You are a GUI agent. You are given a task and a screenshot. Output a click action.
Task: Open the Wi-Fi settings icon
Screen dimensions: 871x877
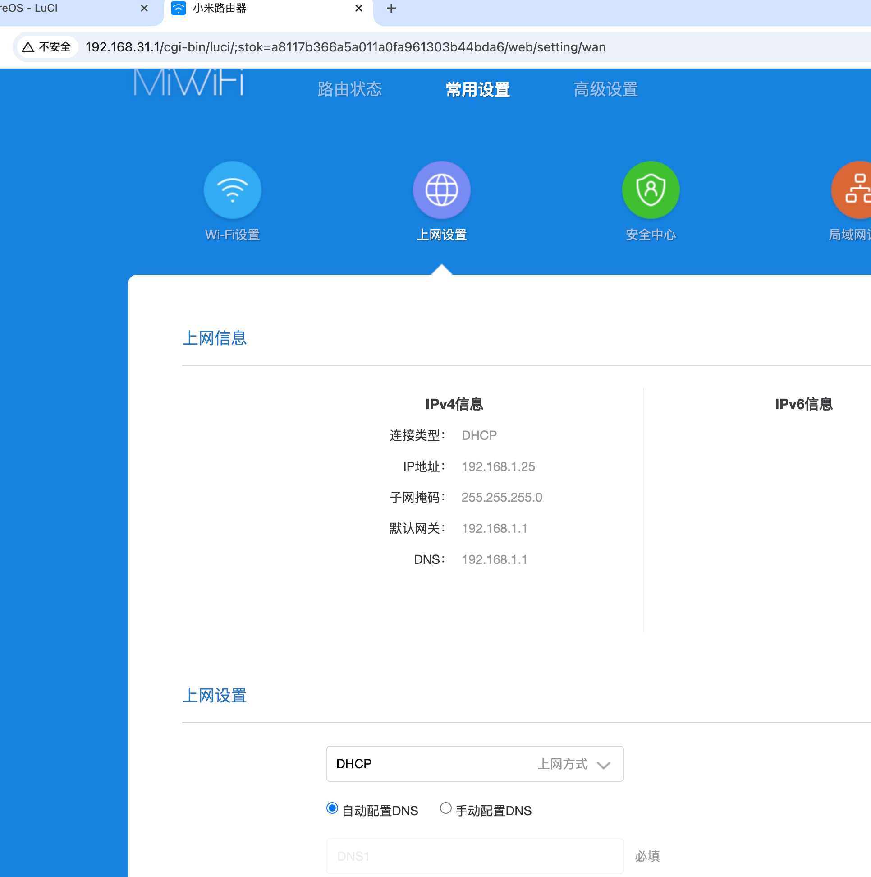click(232, 190)
